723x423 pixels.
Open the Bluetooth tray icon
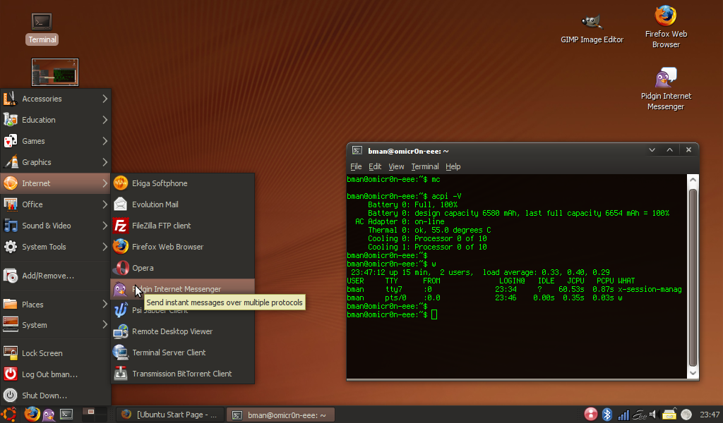click(607, 415)
